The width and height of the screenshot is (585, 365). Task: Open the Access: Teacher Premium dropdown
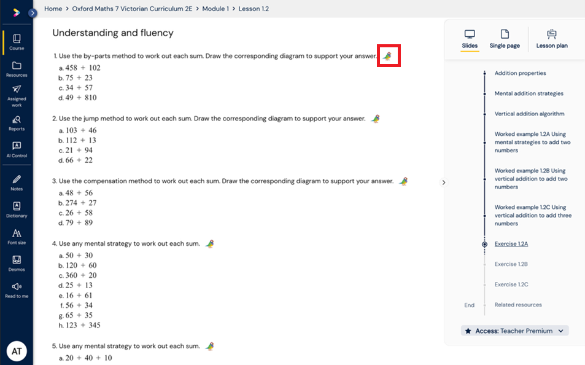[x=515, y=331]
